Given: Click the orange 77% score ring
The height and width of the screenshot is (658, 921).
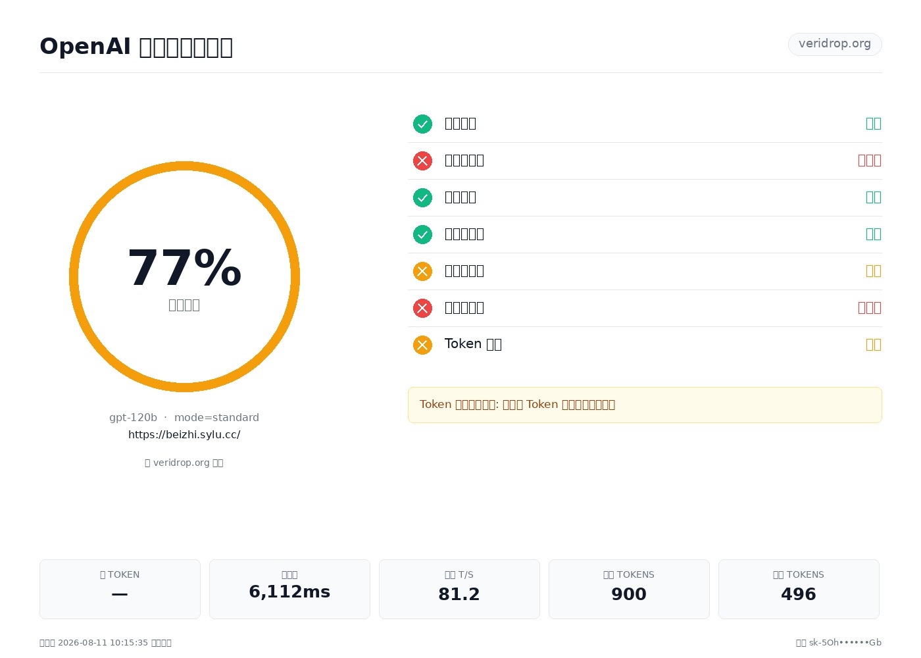Looking at the screenshot, I should (184, 276).
